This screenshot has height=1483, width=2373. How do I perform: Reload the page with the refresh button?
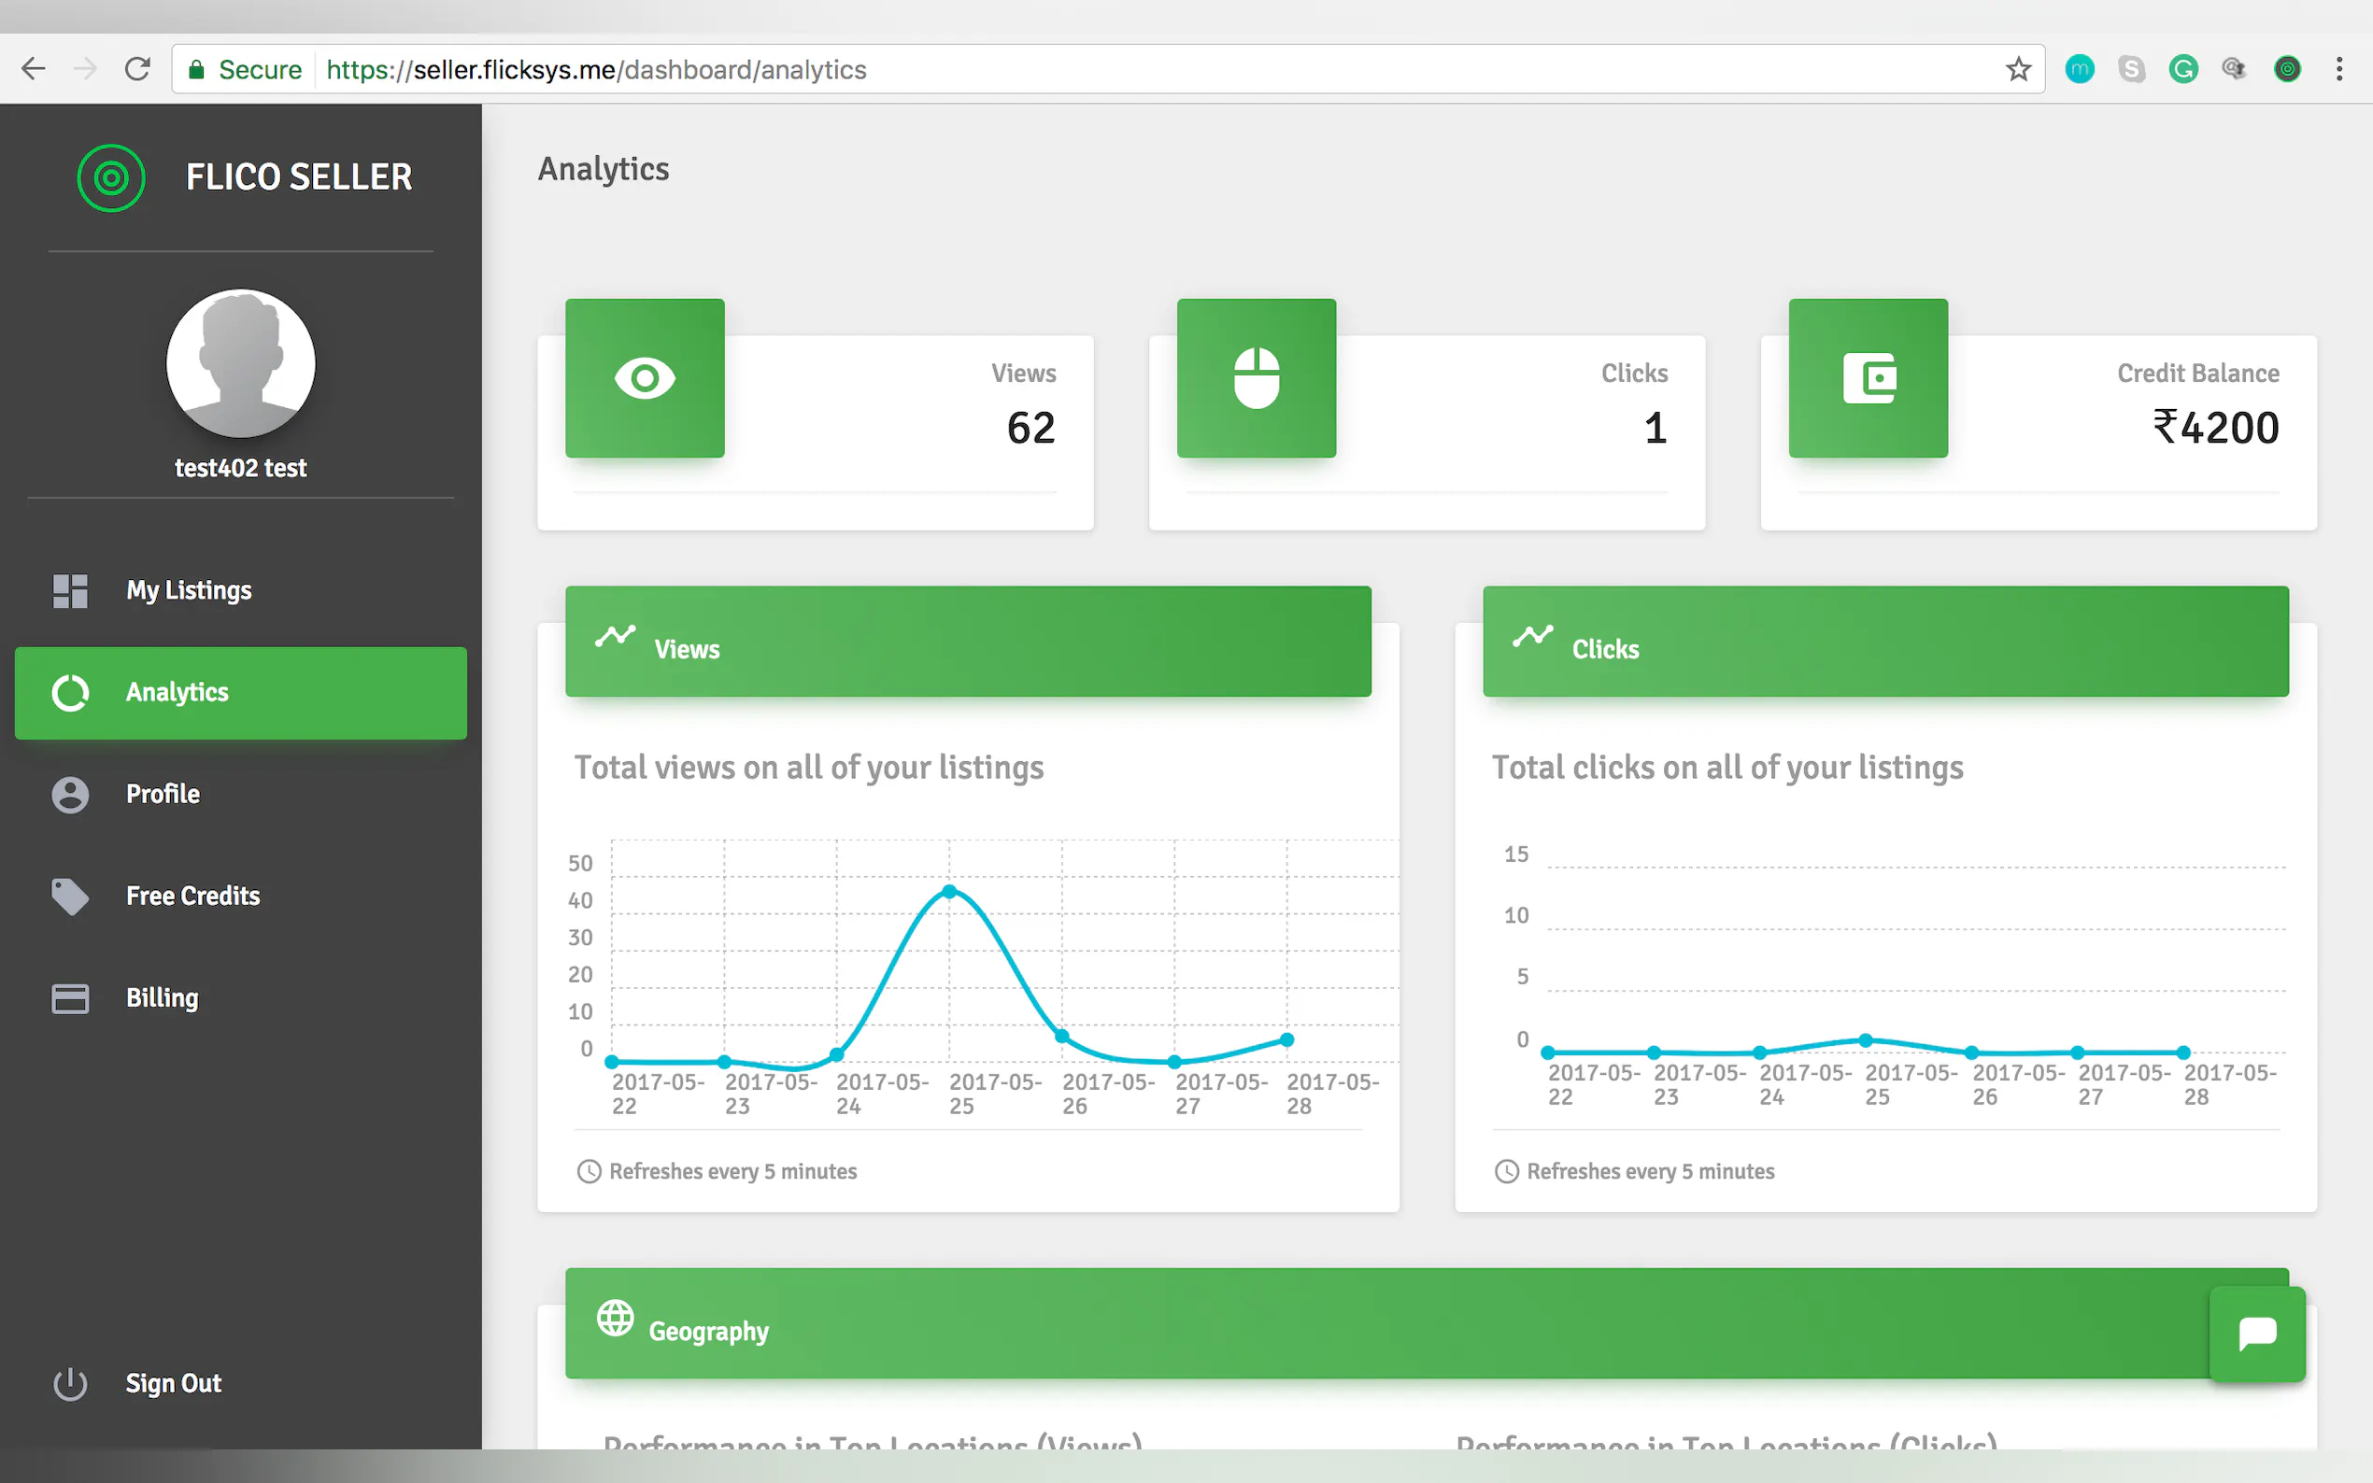pyautogui.click(x=137, y=70)
